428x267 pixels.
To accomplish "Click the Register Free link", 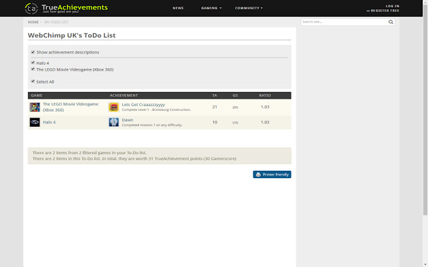I will pyautogui.click(x=385, y=11).
